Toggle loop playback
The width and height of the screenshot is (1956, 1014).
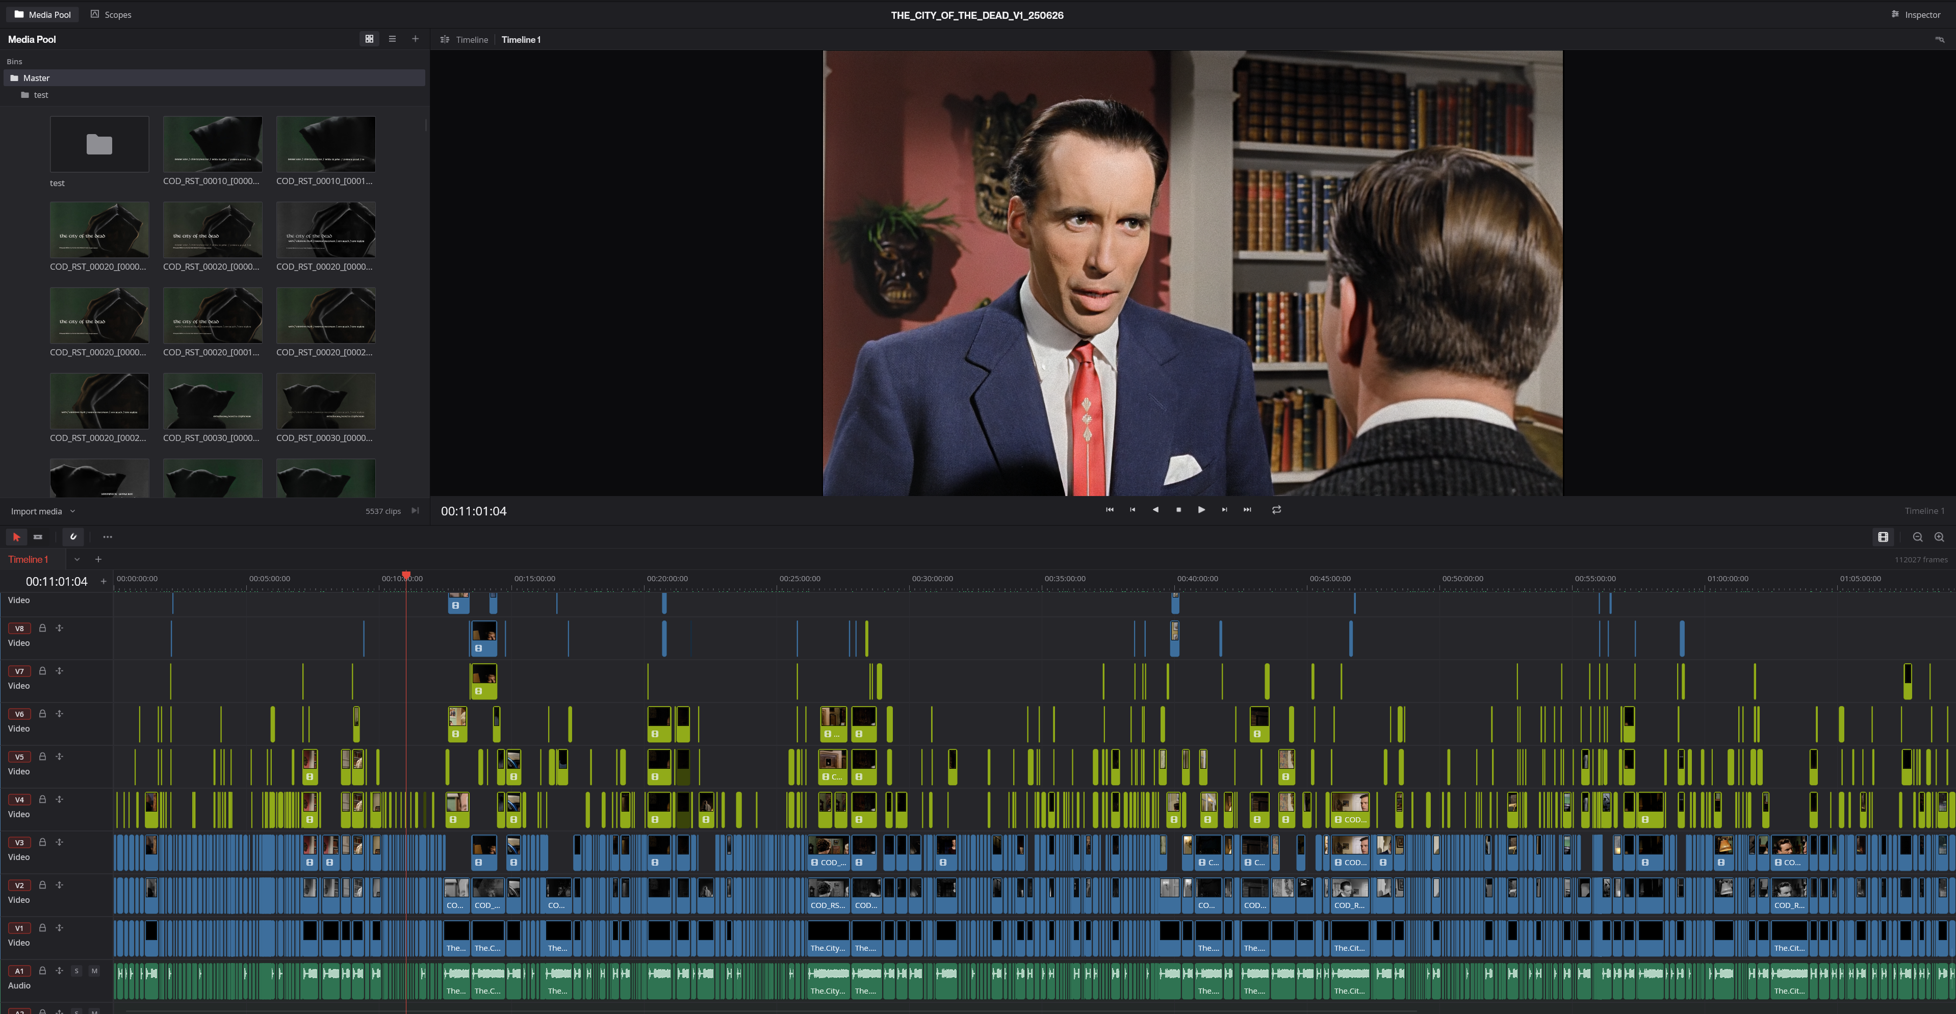(1276, 510)
